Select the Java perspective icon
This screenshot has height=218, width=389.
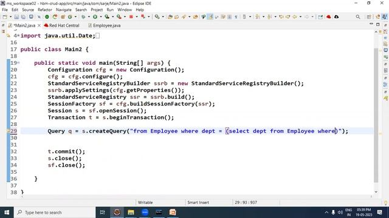click(385, 17)
